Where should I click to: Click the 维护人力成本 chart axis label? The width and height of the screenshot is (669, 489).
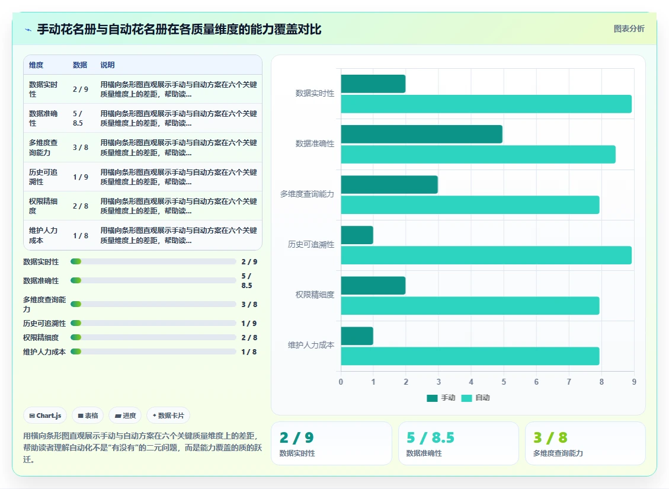[x=311, y=345]
